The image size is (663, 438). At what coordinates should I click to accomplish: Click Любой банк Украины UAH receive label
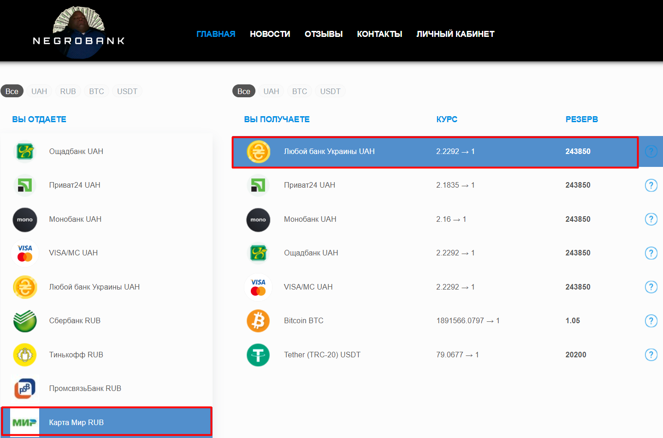tap(329, 151)
